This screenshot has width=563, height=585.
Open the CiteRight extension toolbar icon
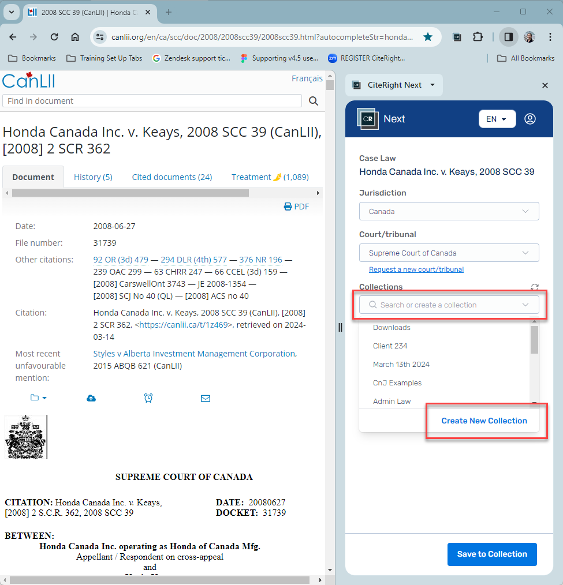click(x=457, y=37)
